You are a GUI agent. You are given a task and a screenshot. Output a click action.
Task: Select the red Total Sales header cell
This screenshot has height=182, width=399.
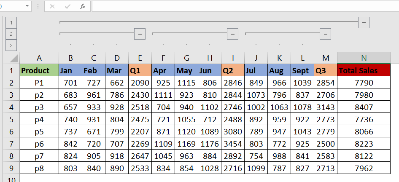click(364, 70)
